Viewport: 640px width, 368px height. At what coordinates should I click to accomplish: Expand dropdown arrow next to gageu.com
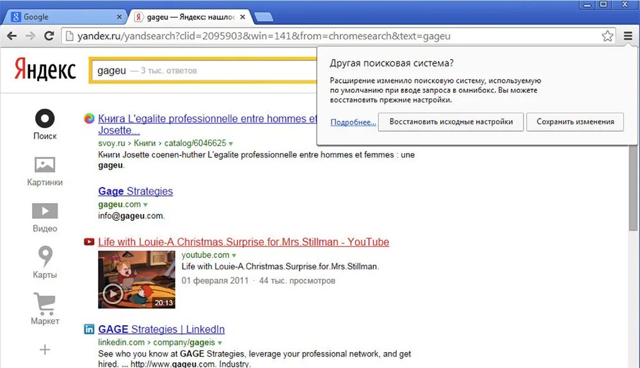tap(145, 205)
